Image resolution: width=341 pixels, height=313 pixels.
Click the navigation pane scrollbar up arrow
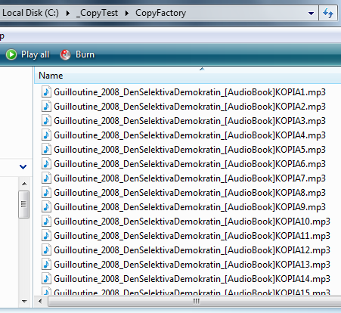pyautogui.click(x=24, y=184)
